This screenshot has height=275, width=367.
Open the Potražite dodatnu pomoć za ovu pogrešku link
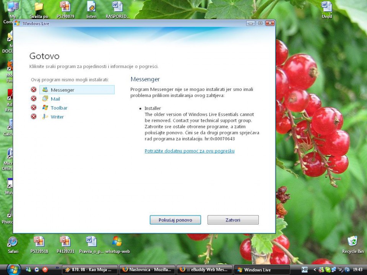coord(189,151)
